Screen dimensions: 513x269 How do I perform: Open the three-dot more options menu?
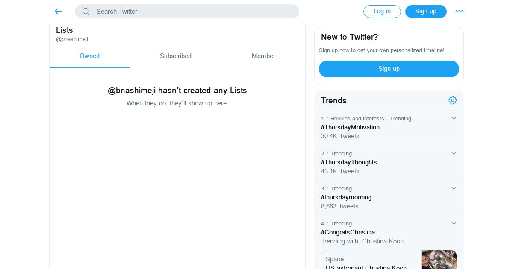point(460,12)
